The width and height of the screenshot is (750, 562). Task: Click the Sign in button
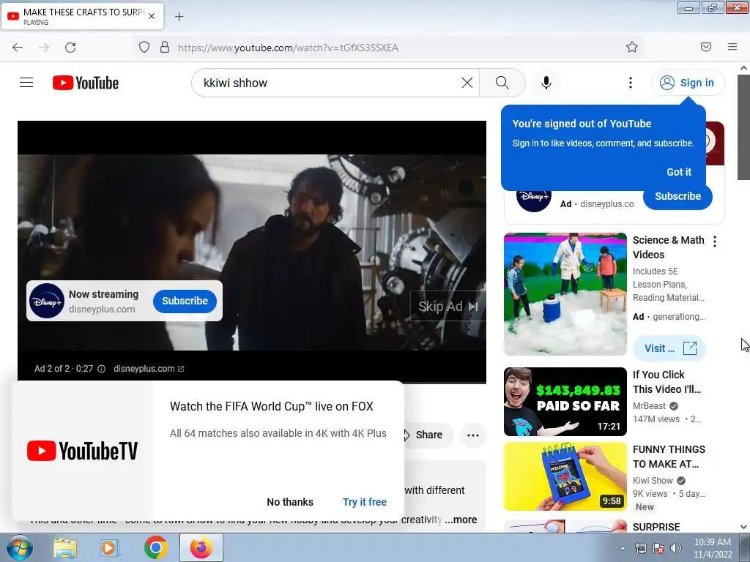688,83
